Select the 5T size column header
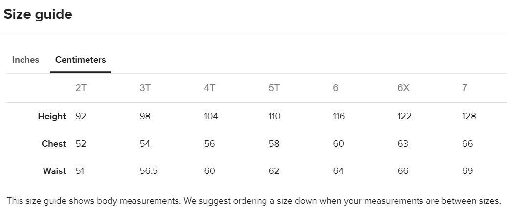Viewport: 507px width, 213px height. [274, 88]
